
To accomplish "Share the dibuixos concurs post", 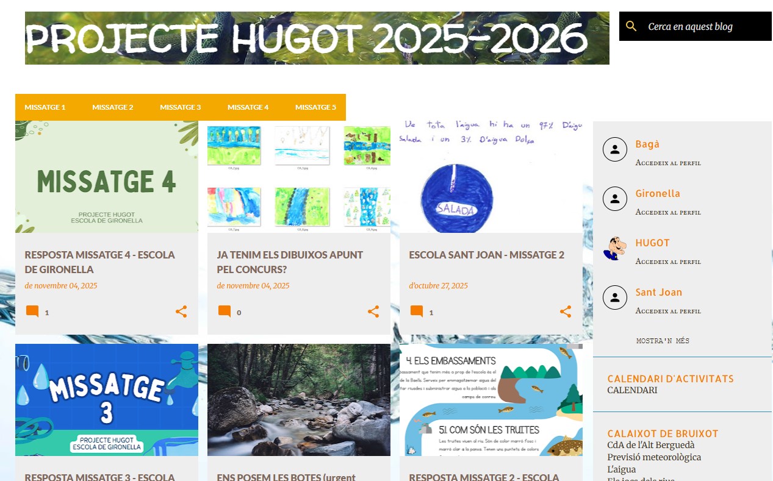I will pyautogui.click(x=373, y=312).
